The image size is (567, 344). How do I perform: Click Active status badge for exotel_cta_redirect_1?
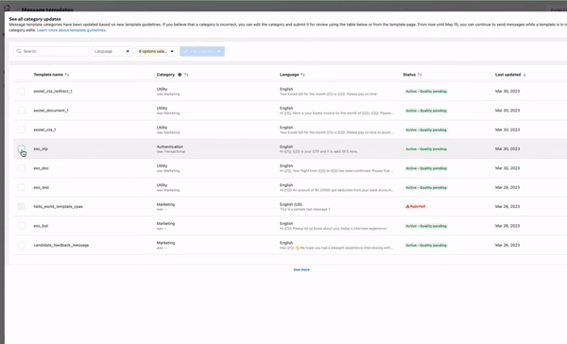pos(426,91)
